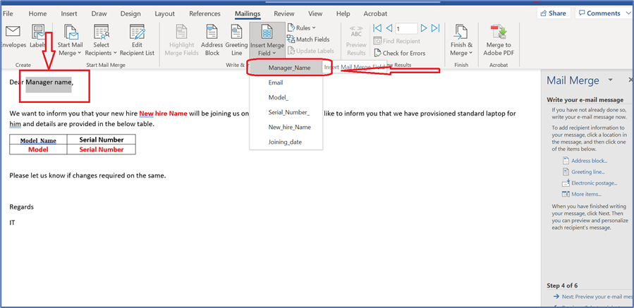This screenshot has height=308, width=634.
Task: Open the File tab
Action: click(8, 13)
